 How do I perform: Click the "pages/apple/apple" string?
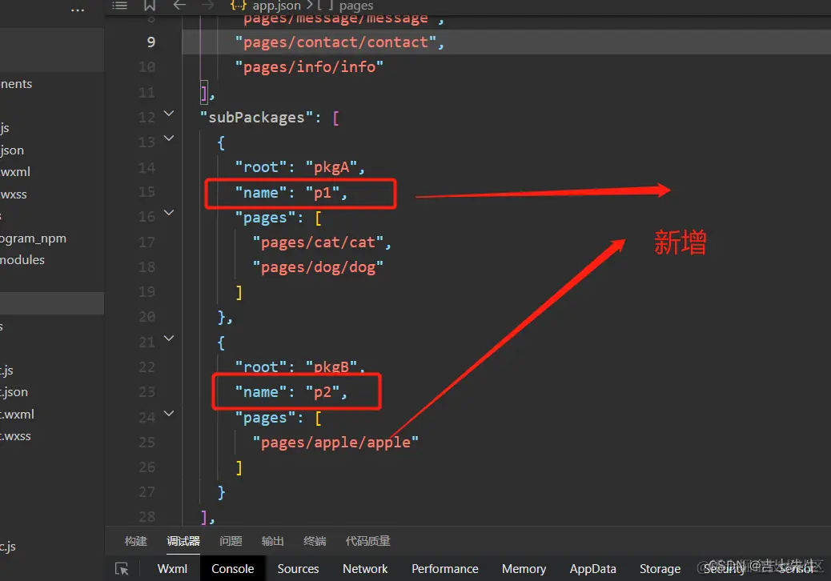335,443
